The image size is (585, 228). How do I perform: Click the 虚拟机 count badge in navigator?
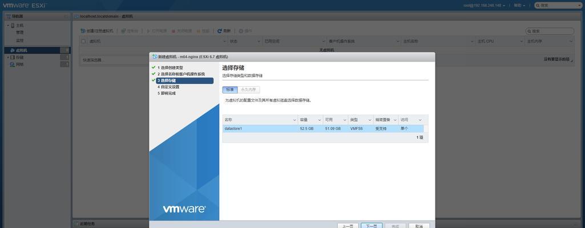(x=65, y=50)
